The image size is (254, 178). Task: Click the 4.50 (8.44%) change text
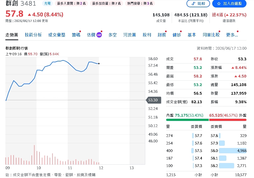tap(46, 14)
